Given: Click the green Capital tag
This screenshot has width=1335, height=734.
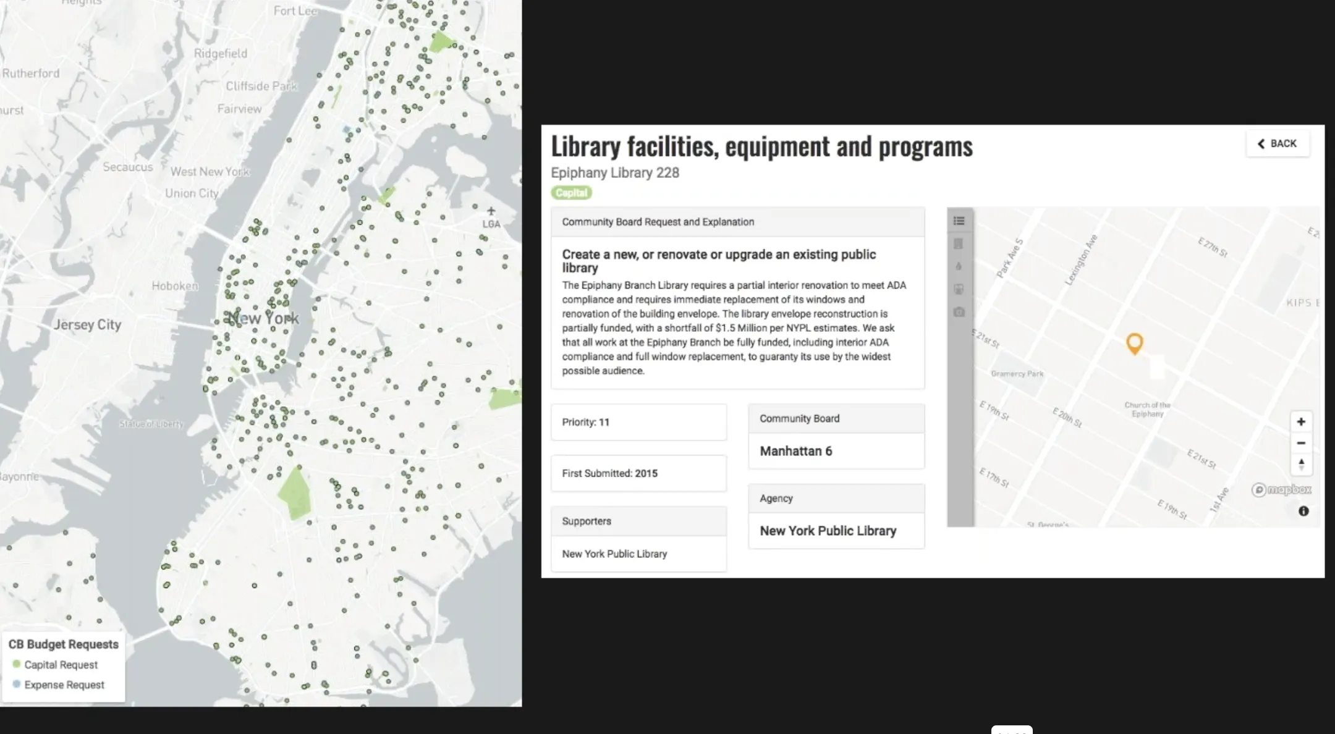Looking at the screenshot, I should coord(571,193).
